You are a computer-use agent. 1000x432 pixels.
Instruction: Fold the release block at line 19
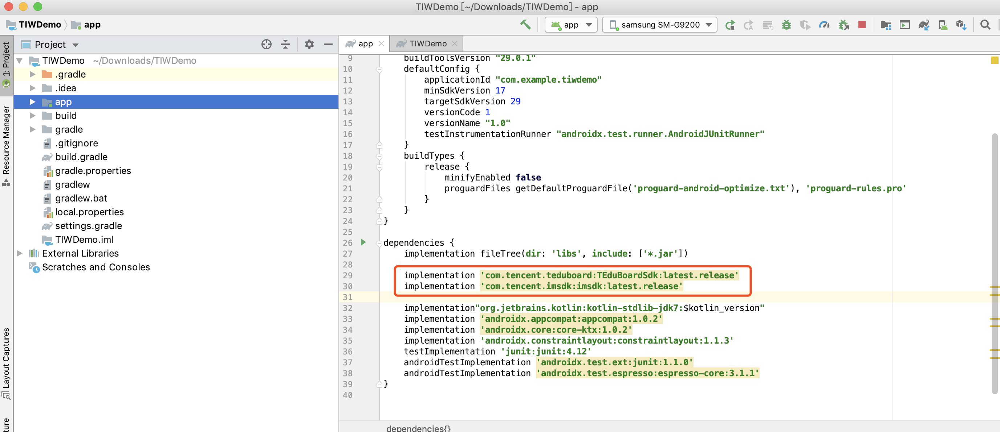tap(379, 167)
